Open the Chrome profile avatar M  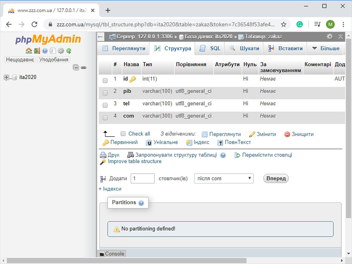coord(330,24)
